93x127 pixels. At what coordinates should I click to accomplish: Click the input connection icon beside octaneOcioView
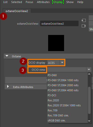(x=84, y=20)
